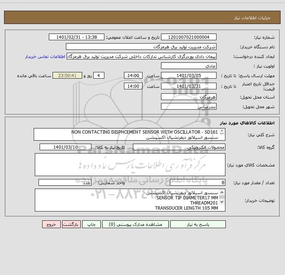The width and height of the screenshot is (285, 275).
Task: Click scroll-up arrow in توضیحات خریدار box
Action: [x=222, y=192]
